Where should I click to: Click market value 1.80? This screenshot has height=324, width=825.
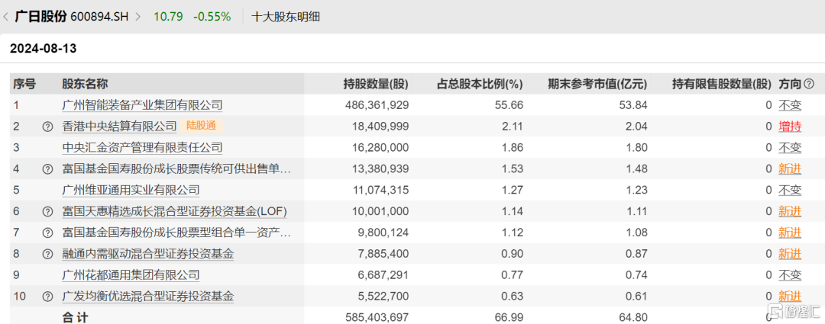pyautogui.click(x=637, y=148)
